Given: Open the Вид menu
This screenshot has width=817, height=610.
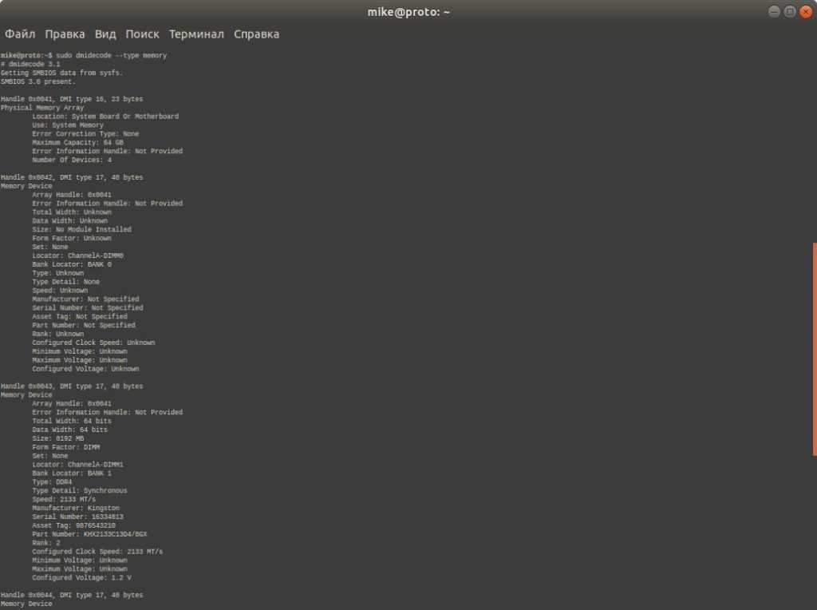Looking at the screenshot, I should pos(105,34).
